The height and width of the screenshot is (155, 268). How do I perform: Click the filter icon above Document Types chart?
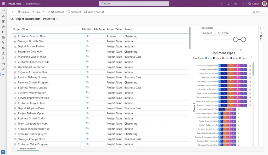[x=233, y=50]
